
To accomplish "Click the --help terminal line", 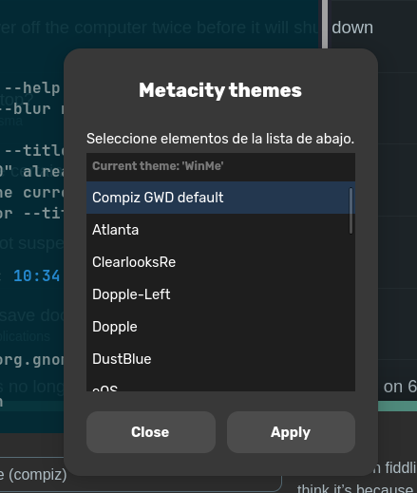I will point(32,88).
